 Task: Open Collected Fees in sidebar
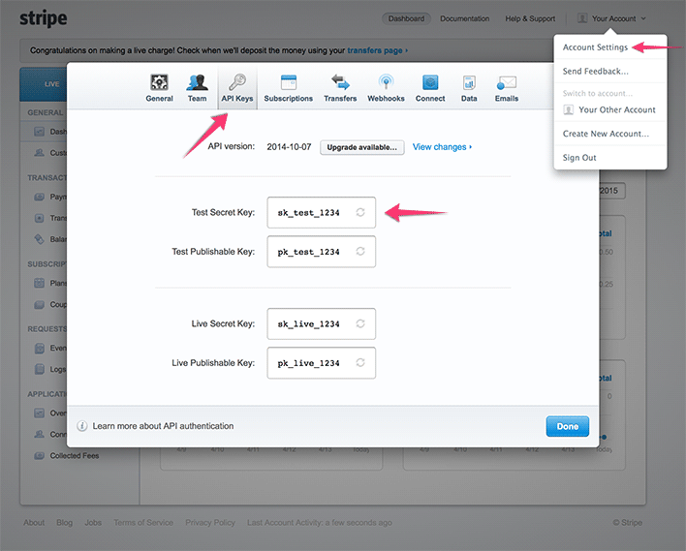(x=75, y=456)
